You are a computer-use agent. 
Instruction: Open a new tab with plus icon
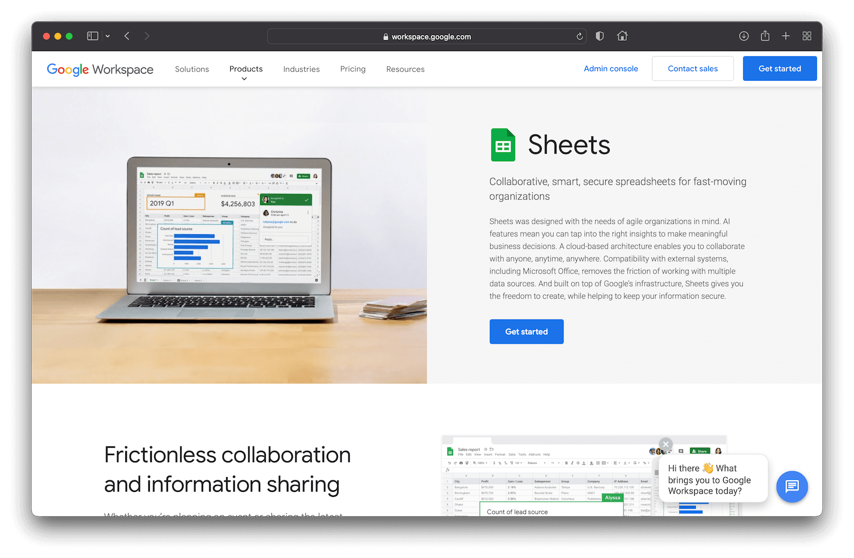pos(786,36)
